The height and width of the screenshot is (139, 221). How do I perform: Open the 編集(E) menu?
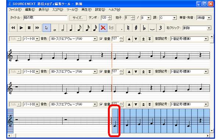[30, 10]
